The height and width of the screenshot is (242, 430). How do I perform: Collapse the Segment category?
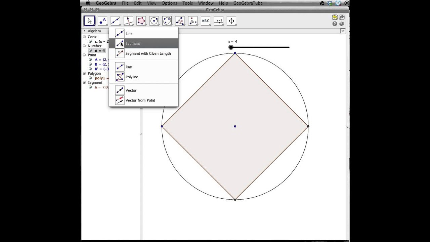tap(84, 82)
